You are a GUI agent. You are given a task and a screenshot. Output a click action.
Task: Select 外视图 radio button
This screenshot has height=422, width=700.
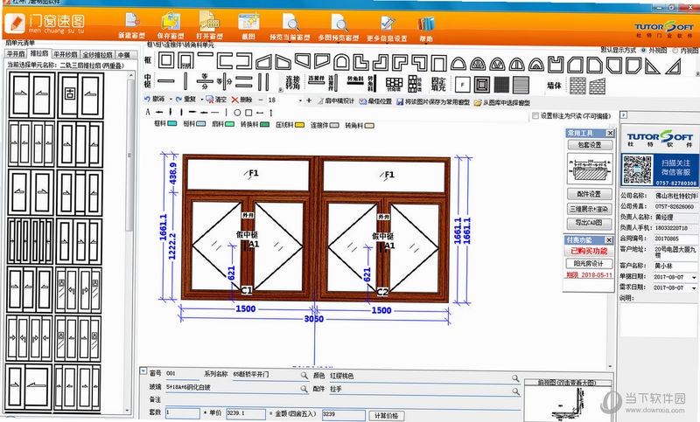pos(643,51)
